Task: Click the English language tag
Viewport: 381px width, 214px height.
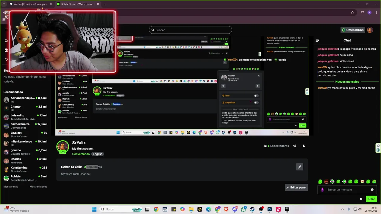Action: click(x=97, y=154)
